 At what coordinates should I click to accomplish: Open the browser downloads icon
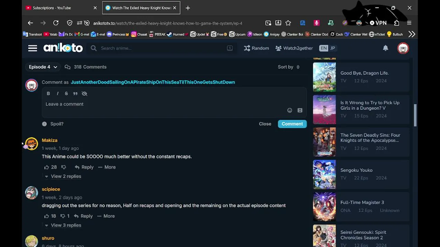click(278, 23)
